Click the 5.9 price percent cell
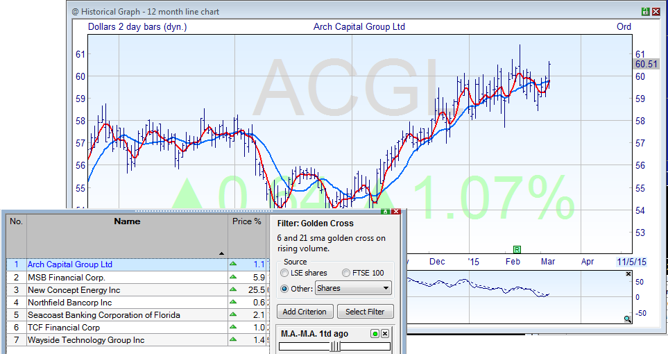This screenshot has height=354, width=668. tap(259, 277)
